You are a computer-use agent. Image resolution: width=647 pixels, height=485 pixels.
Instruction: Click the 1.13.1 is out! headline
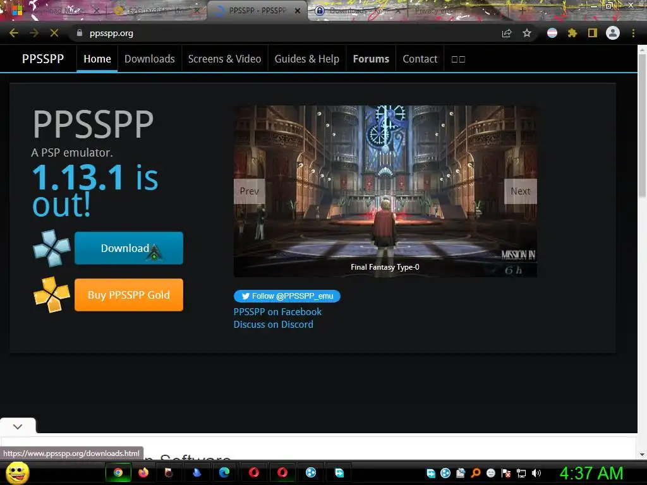click(x=95, y=191)
